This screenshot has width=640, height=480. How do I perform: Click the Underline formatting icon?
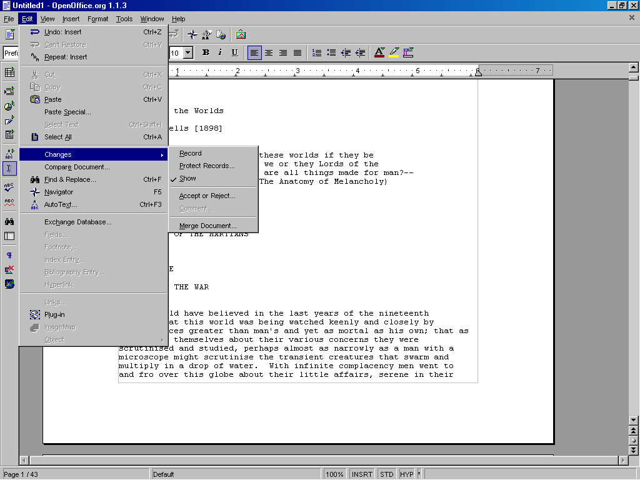click(235, 53)
